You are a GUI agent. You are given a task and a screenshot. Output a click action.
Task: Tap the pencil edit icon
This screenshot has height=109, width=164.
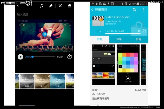(51, 6)
